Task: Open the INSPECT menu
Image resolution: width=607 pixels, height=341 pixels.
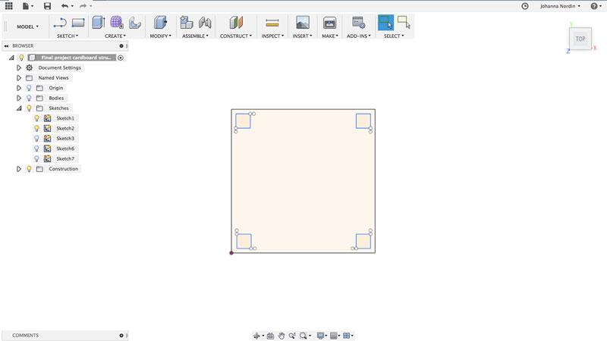Action: click(272, 36)
